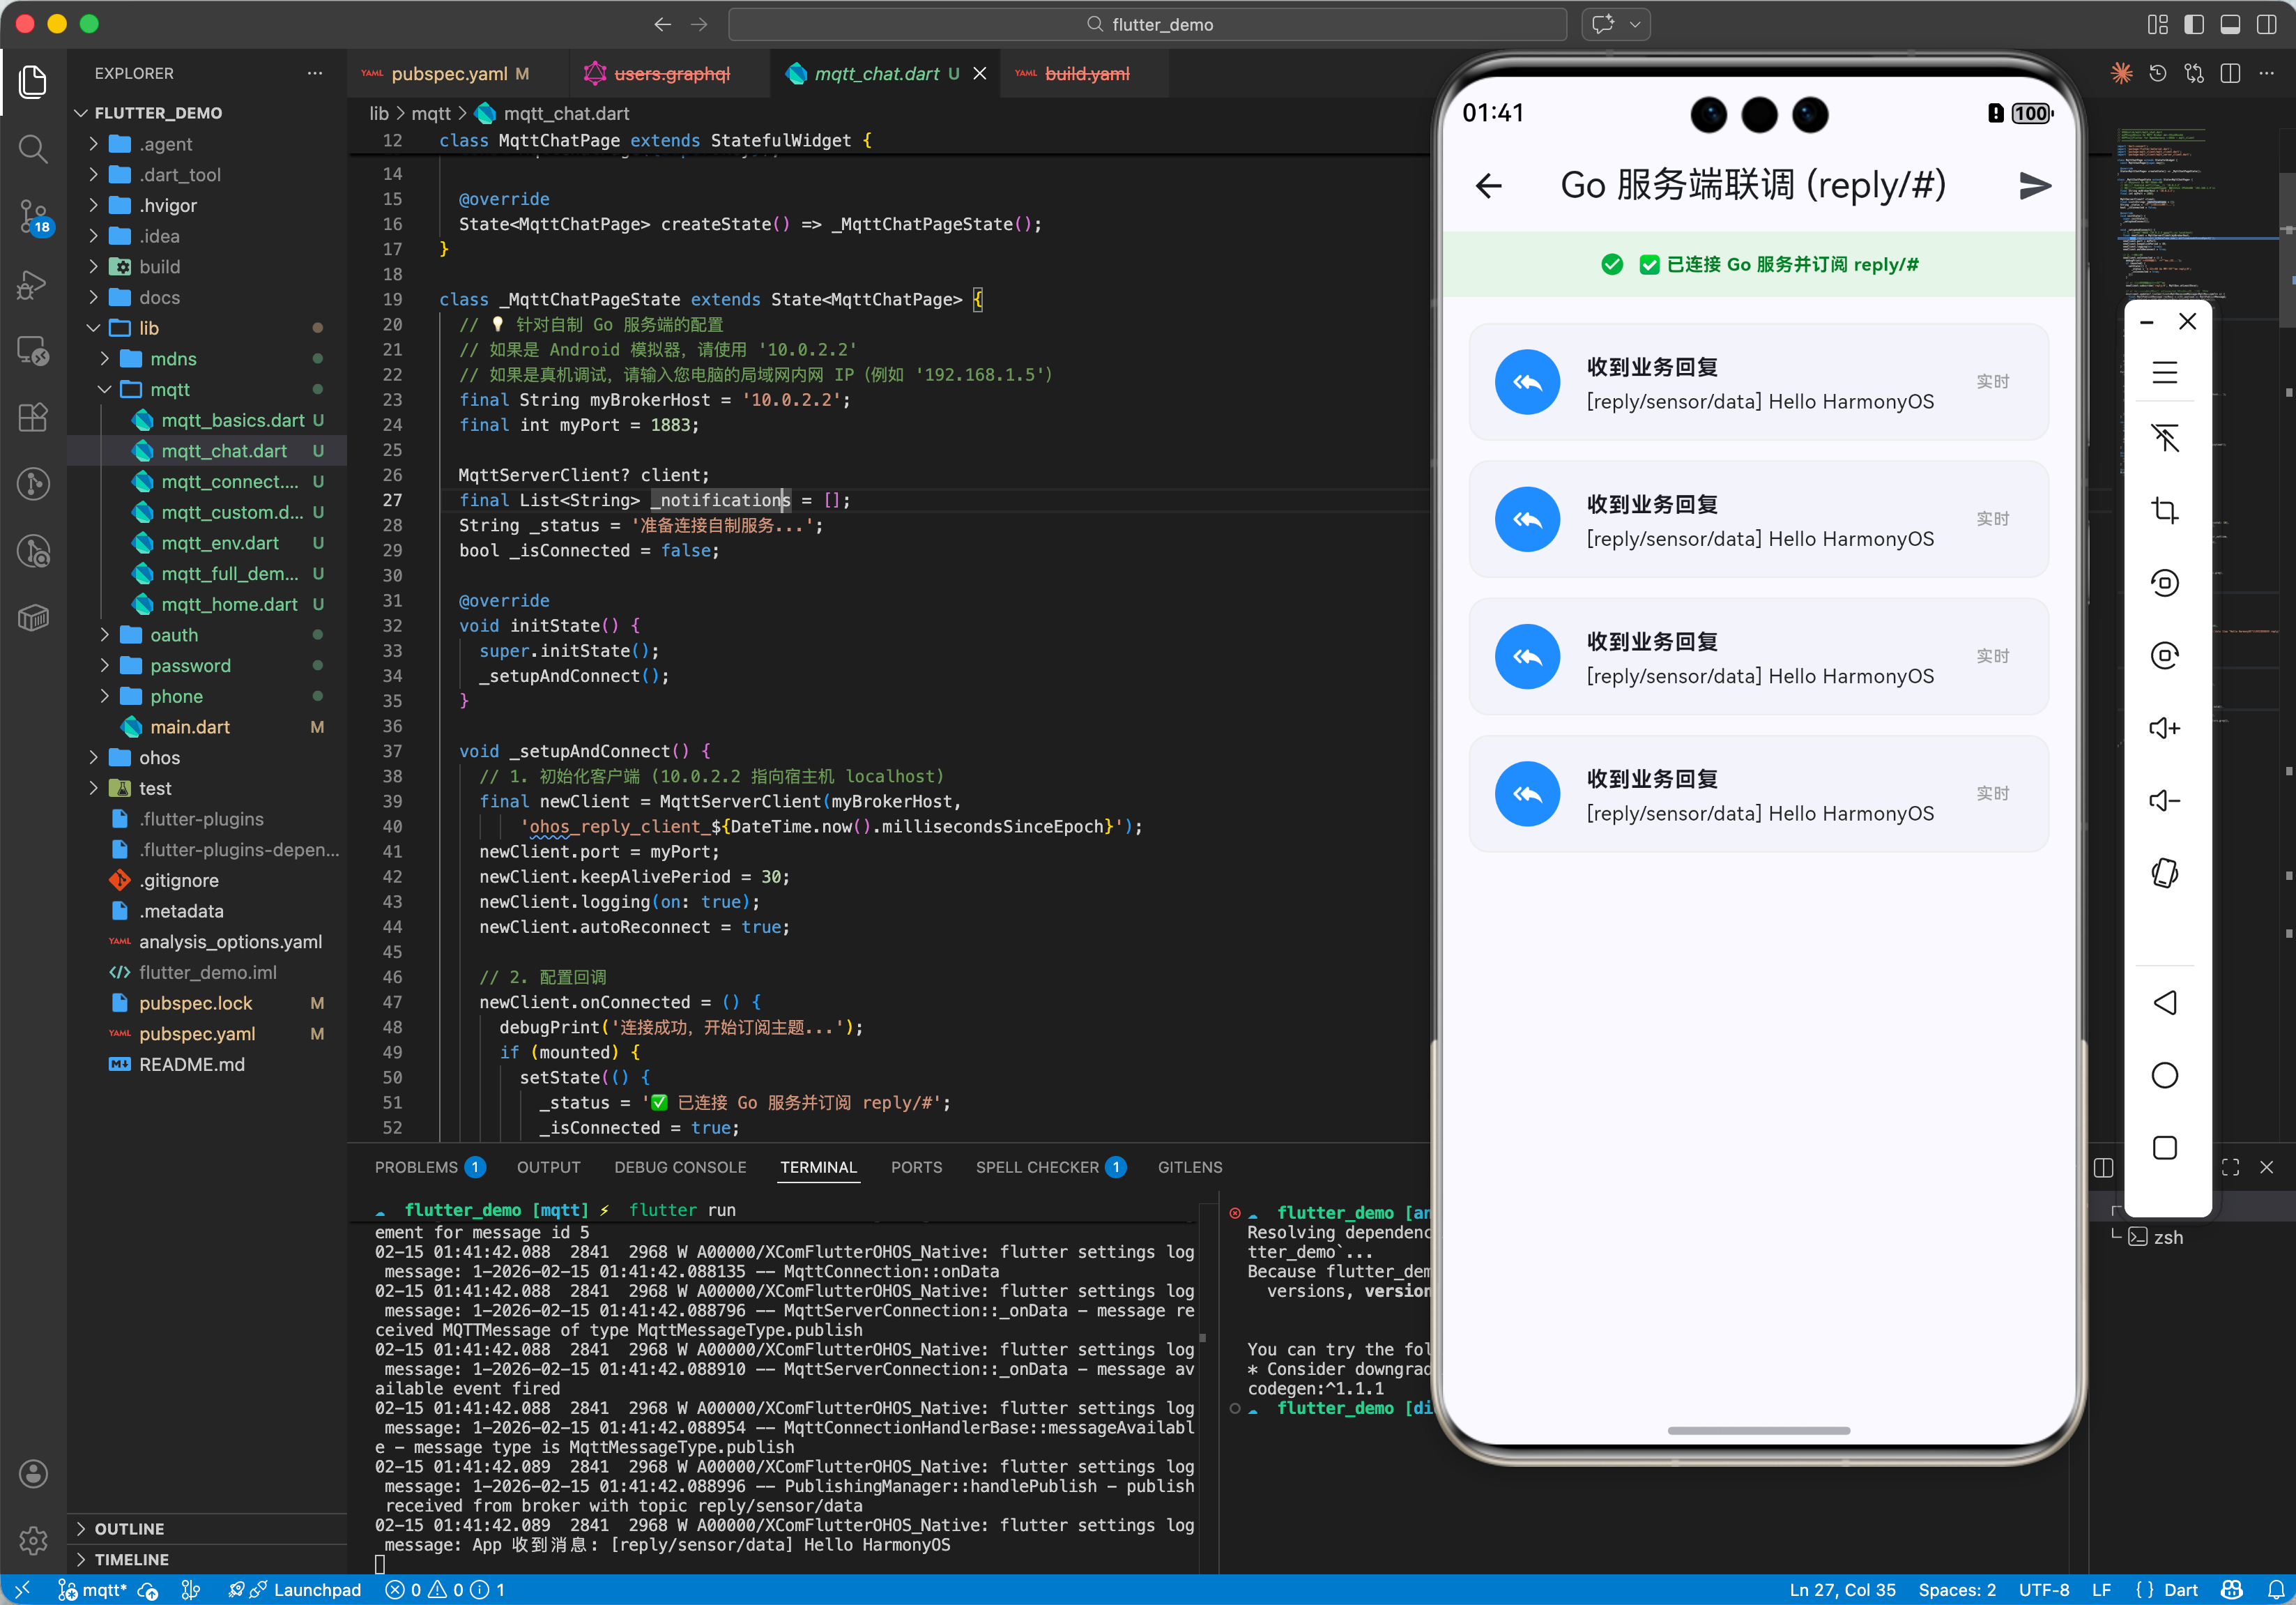The width and height of the screenshot is (2296, 1605).
Task: Open the pubspec.yaml editor tab
Action: tap(449, 74)
